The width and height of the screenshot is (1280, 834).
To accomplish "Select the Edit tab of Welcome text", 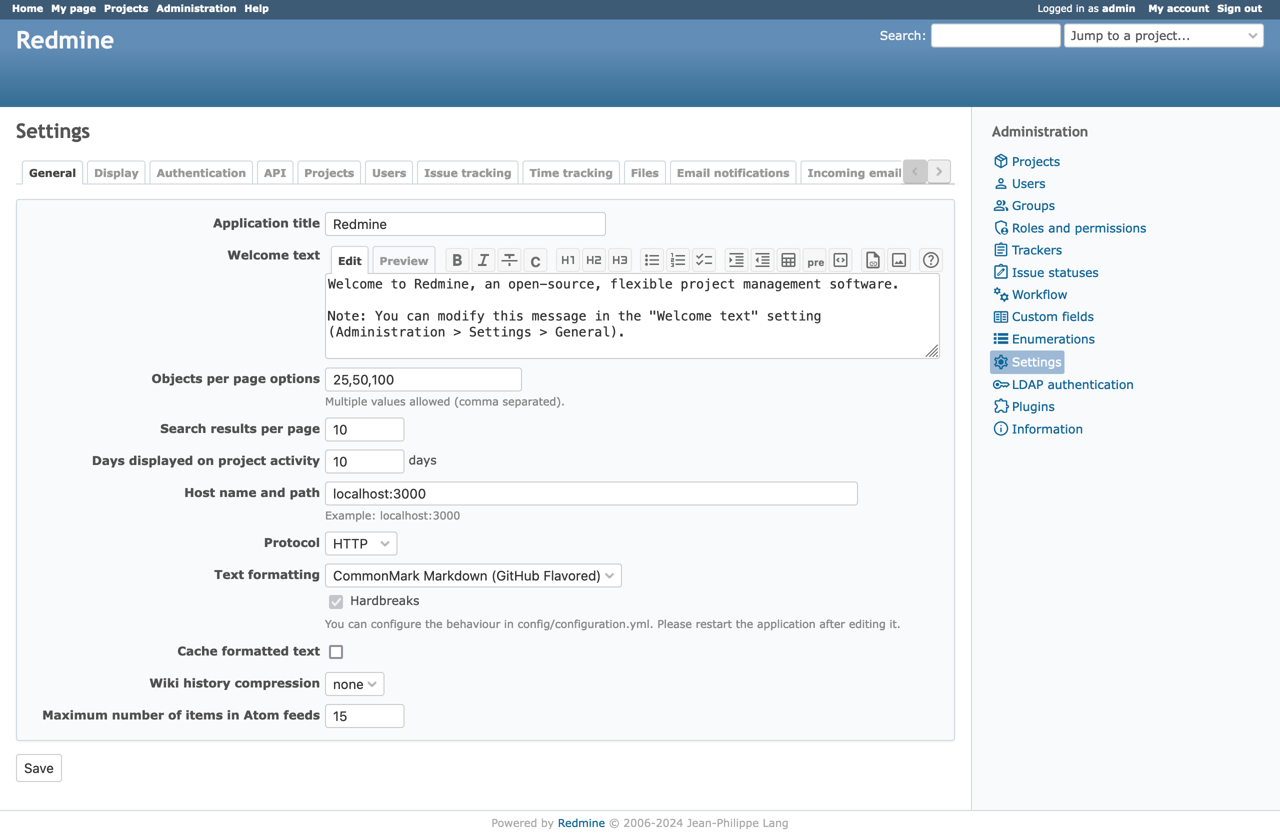I will tap(349, 261).
